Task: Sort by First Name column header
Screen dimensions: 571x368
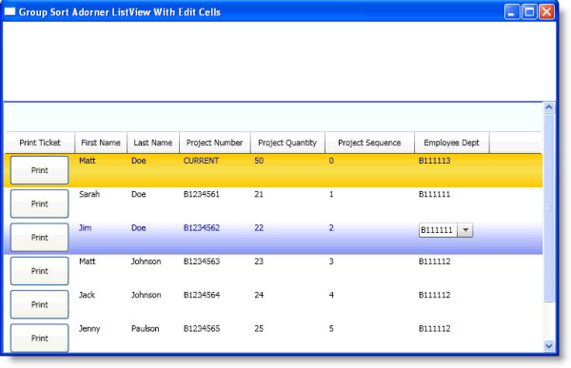Action: pyautogui.click(x=101, y=143)
